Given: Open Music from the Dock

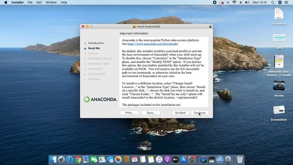Looking at the screenshot, I should 159,159.
